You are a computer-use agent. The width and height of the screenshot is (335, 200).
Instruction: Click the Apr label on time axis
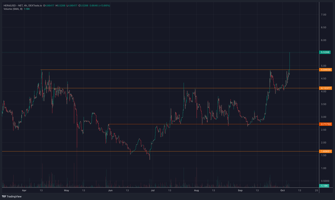(x=24, y=190)
